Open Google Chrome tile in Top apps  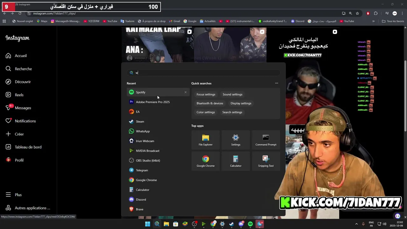(x=205, y=161)
